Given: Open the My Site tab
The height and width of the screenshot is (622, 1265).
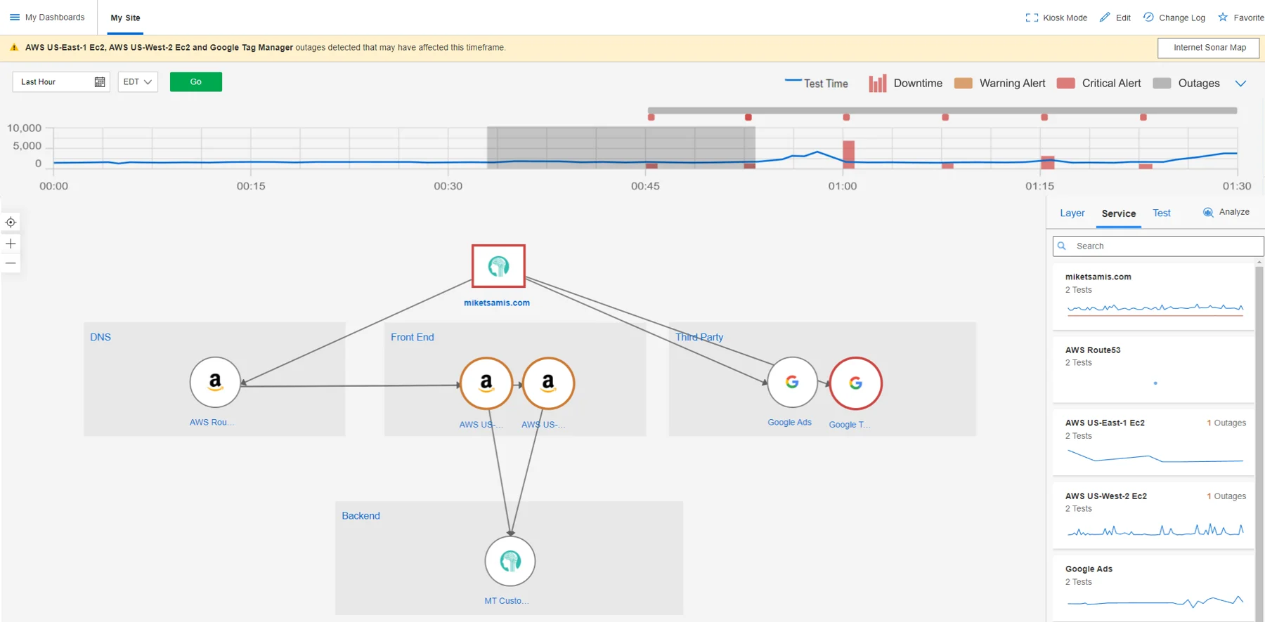Looking at the screenshot, I should pos(125,18).
